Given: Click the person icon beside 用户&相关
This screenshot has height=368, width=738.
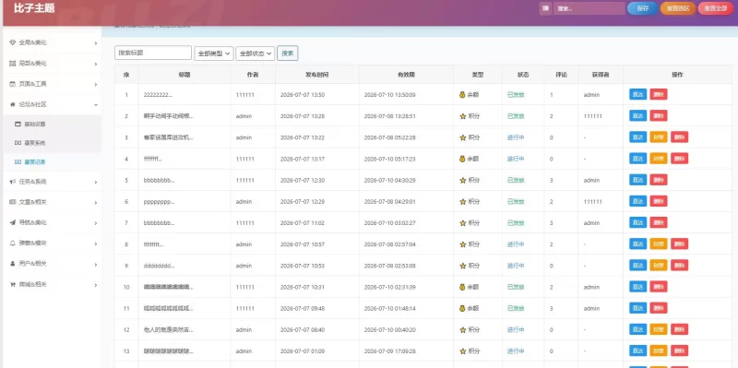Looking at the screenshot, I should coord(12,264).
